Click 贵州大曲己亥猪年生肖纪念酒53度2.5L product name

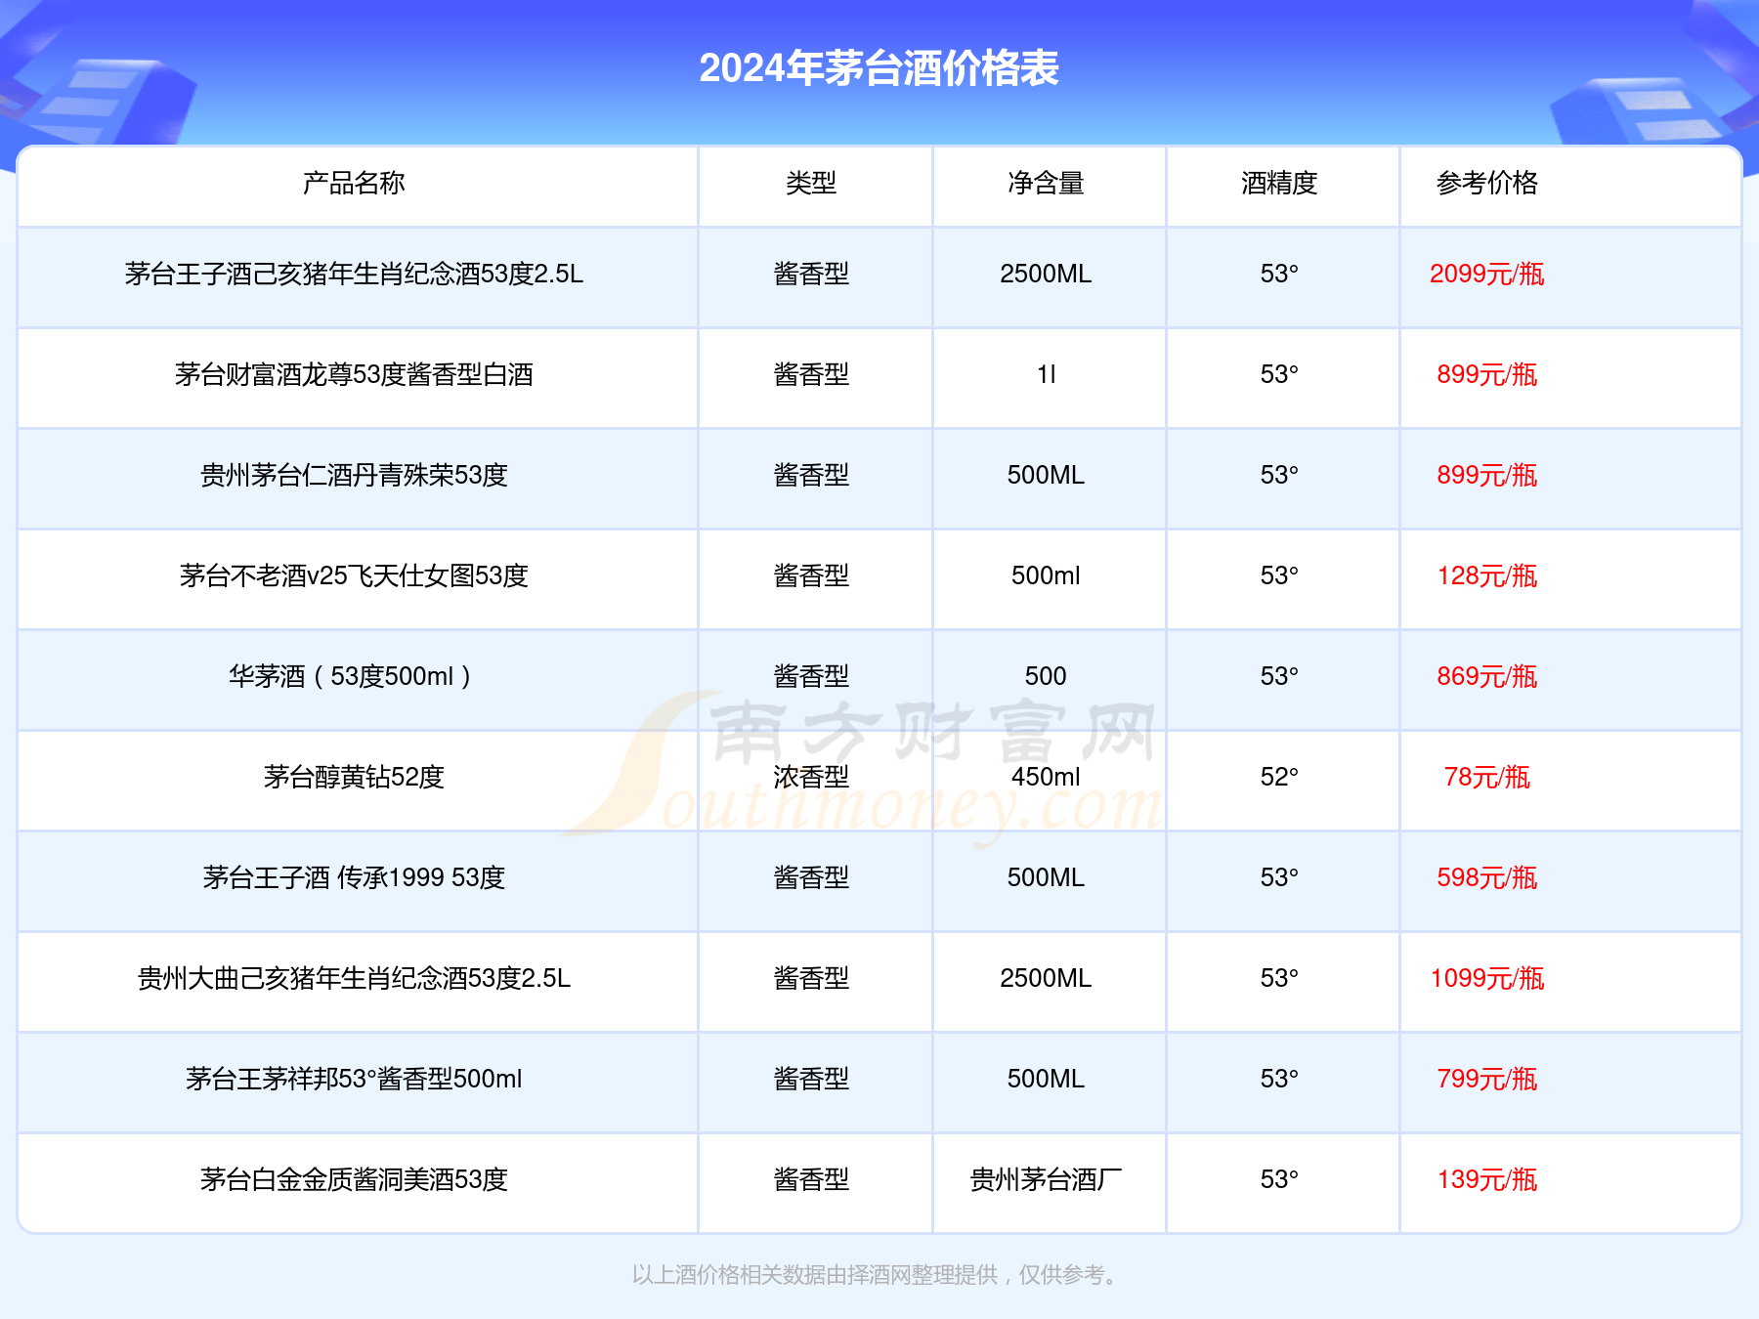coord(354,979)
